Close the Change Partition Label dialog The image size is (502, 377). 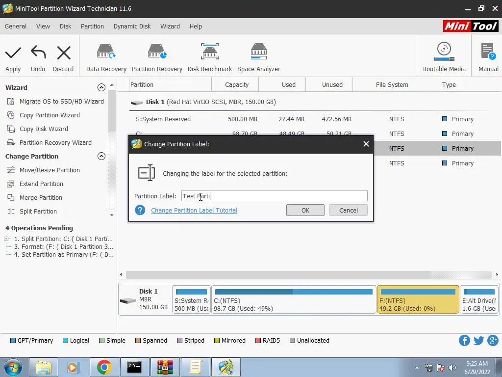point(366,144)
